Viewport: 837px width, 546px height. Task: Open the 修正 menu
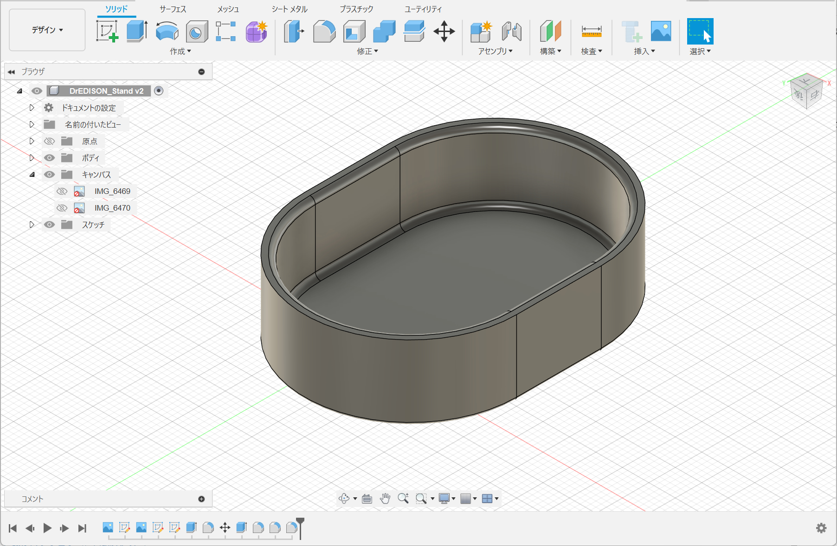pyautogui.click(x=367, y=51)
